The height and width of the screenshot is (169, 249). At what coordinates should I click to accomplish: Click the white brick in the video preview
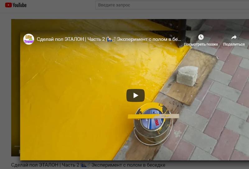coord(187,76)
